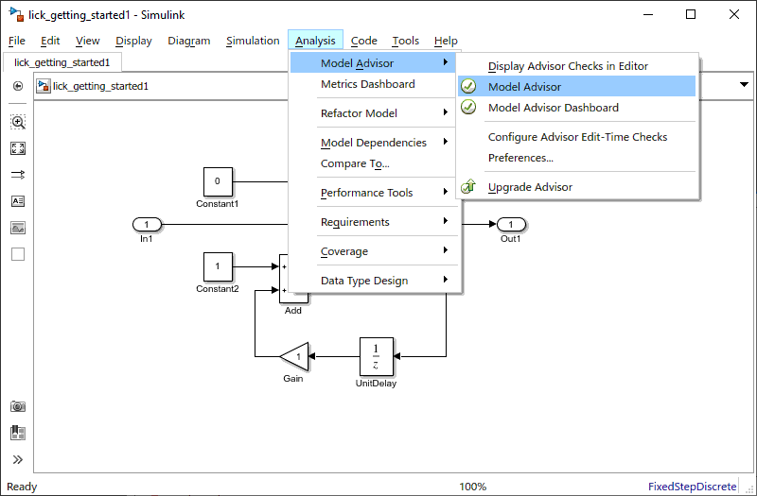
Task: Open the Edit menu
Action: [50, 41]
